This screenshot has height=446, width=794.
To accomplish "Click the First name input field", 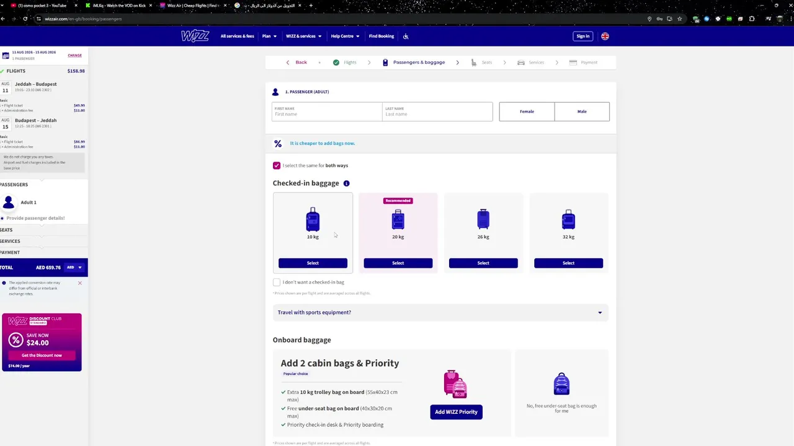I will click(x=327, y=111).
